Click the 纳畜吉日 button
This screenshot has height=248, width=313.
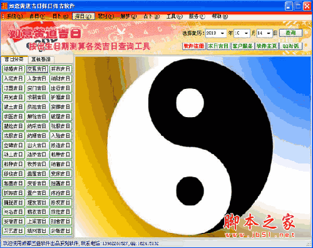[x=61, y=164]
